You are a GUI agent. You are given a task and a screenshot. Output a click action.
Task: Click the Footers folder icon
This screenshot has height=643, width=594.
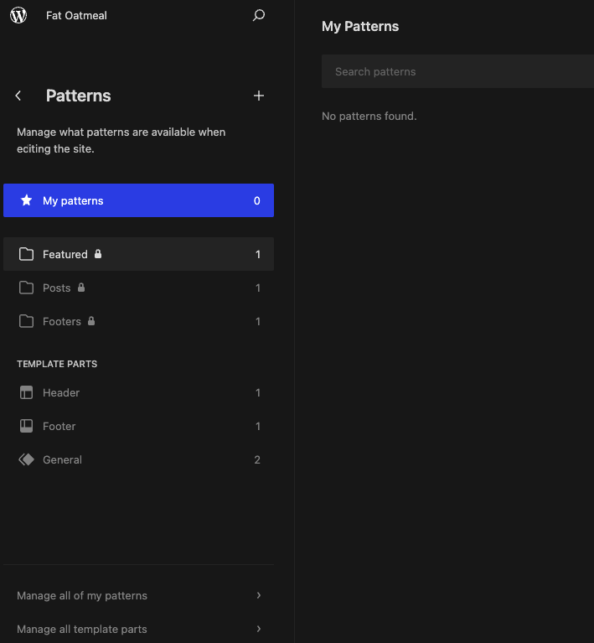[27, 321]
